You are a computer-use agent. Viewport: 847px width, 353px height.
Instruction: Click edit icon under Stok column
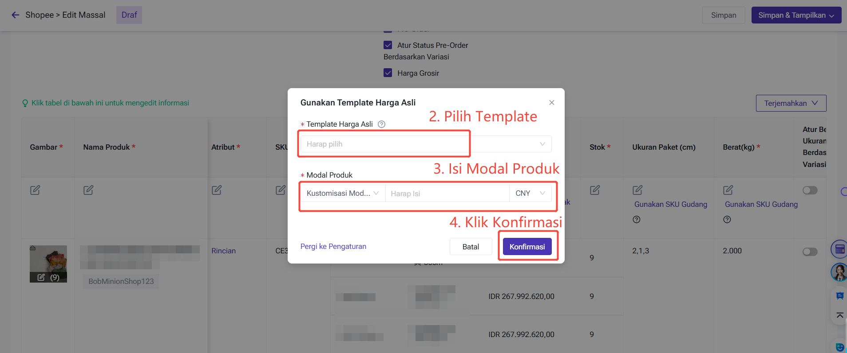(595, 190)
